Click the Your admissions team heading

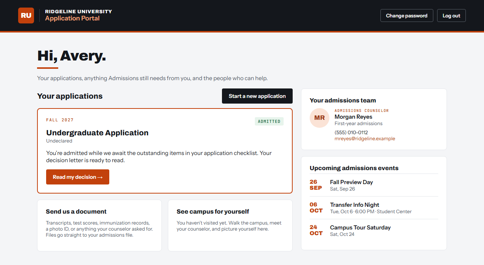click(343, 100)
